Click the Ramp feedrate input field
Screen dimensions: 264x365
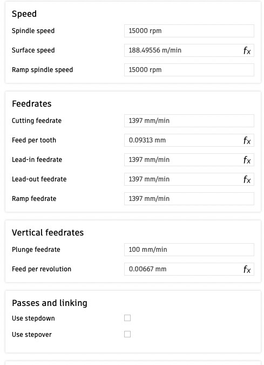[x=189, y=199]
